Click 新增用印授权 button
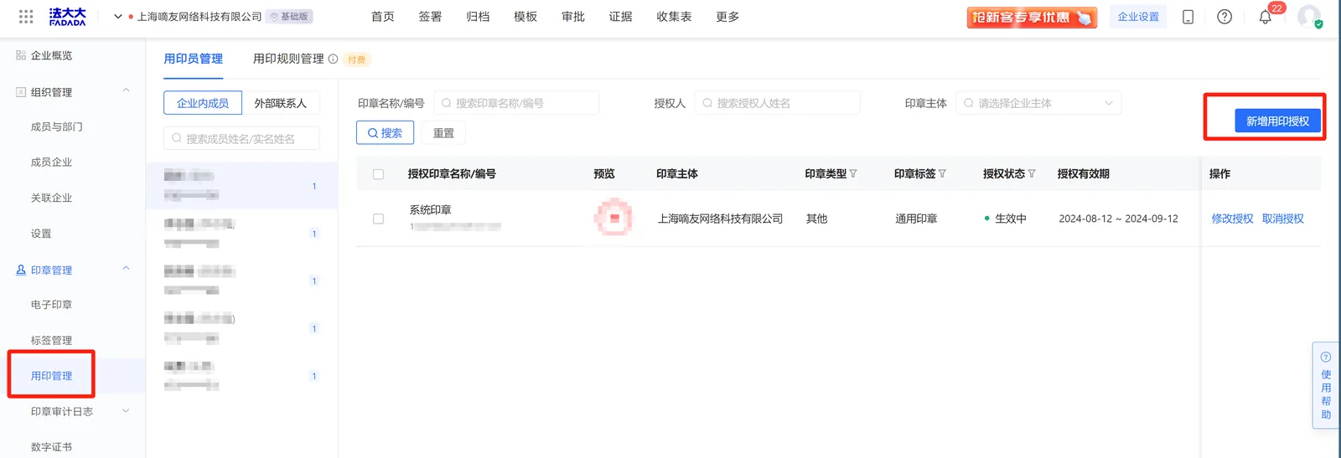This screenshot has width=1341, height=458. pyautogui.click(x=1277, y=121)
